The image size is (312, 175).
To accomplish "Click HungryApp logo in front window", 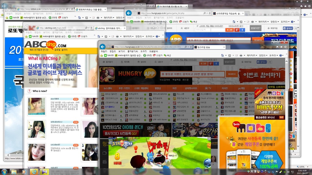I will pyautogui.click(x=137, y=74).
